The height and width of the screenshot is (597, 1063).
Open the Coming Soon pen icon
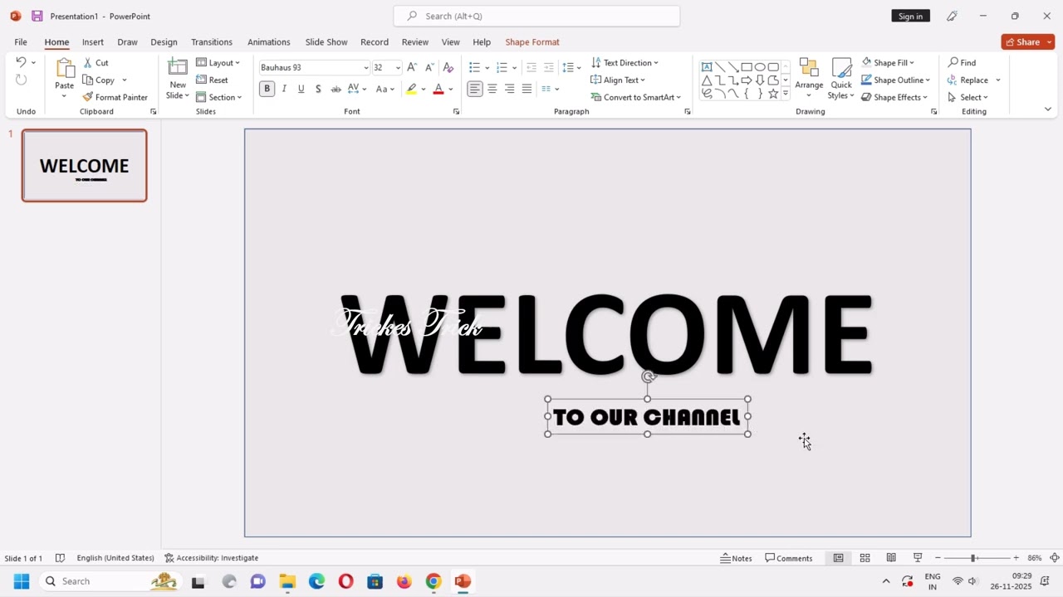coord(952,16)
